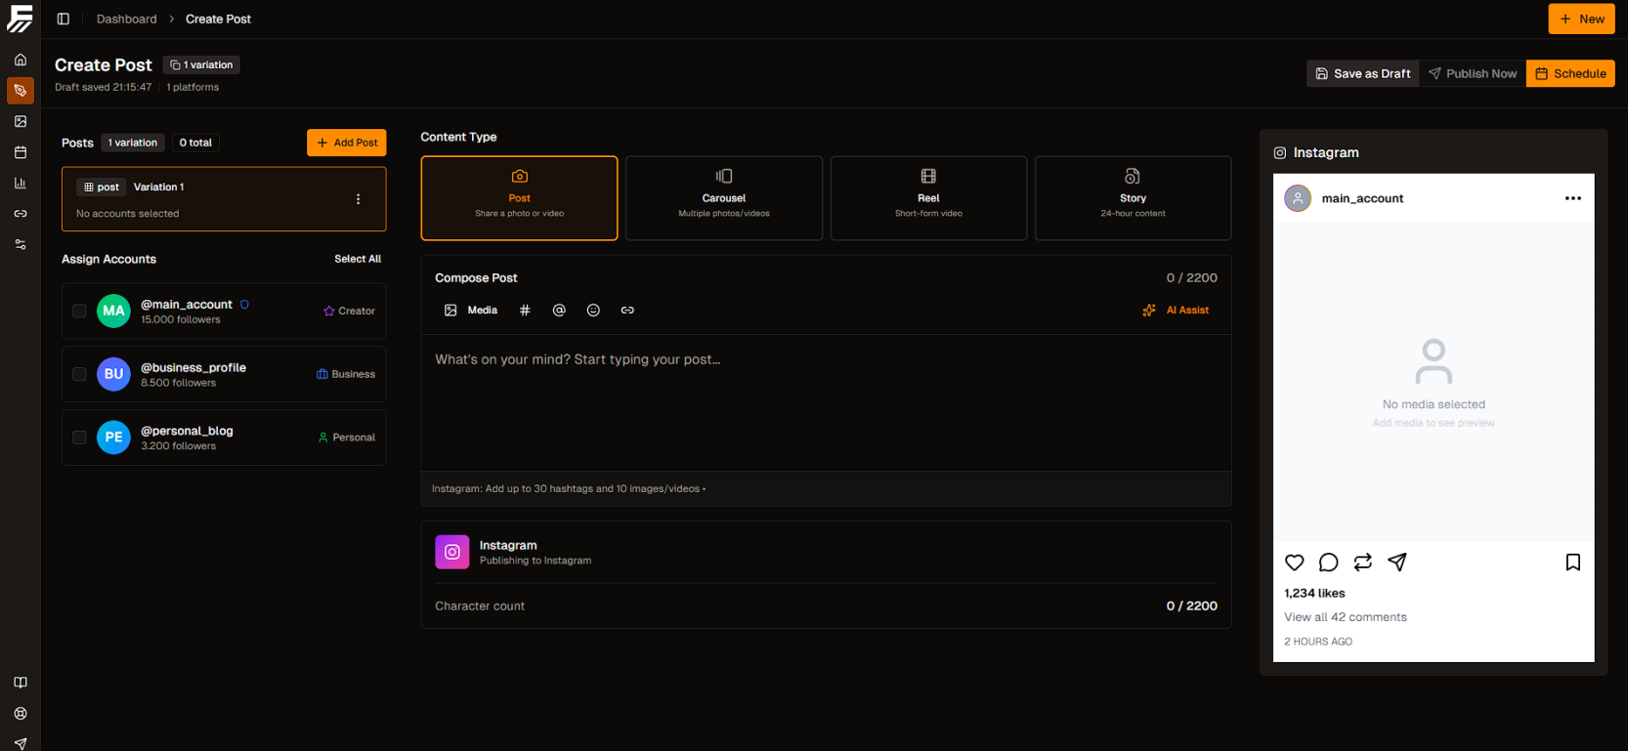This screenshot has height=751, width=1628.
Task: Open the analytics bar chart sidebar icon
Action: coord(21,183)
